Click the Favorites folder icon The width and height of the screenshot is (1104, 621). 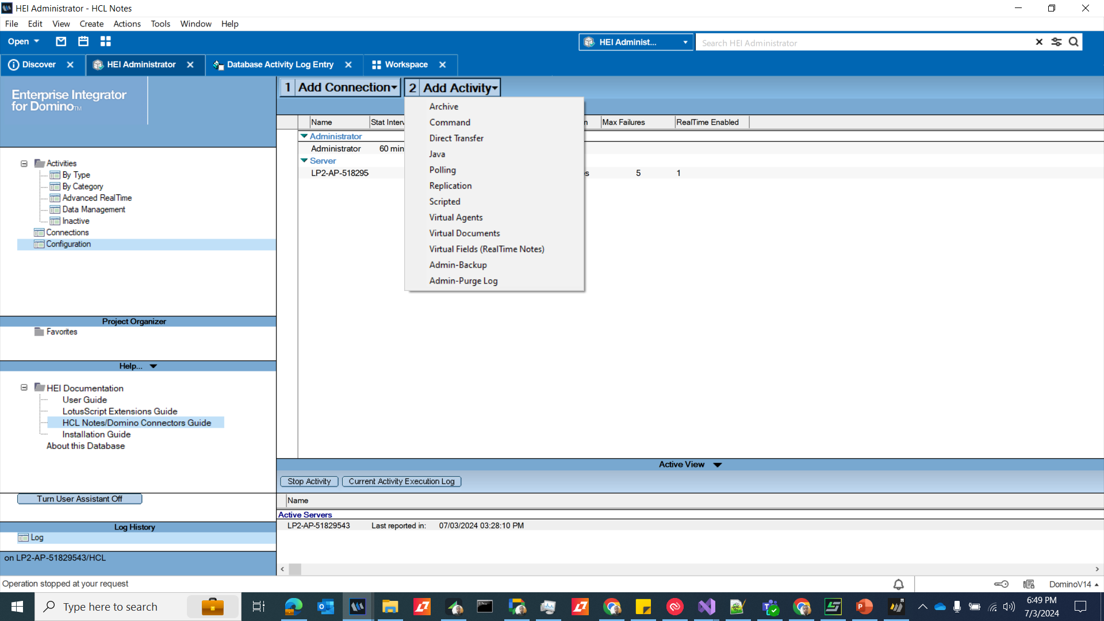39,332
